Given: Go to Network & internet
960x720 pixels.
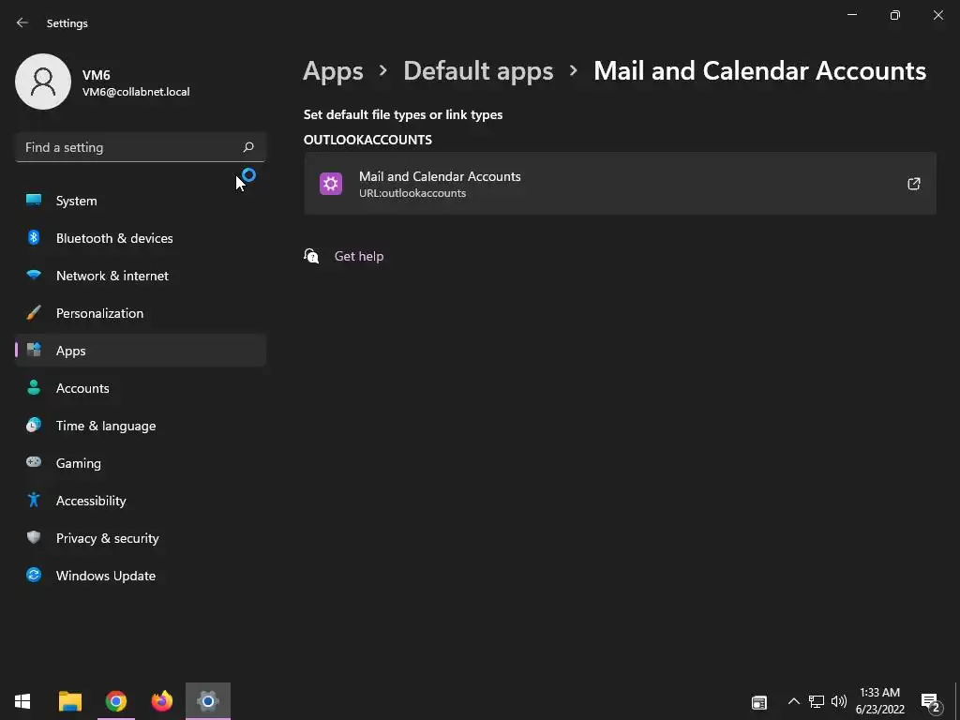Looking at the screenshot, I should (x=141, y=276).
